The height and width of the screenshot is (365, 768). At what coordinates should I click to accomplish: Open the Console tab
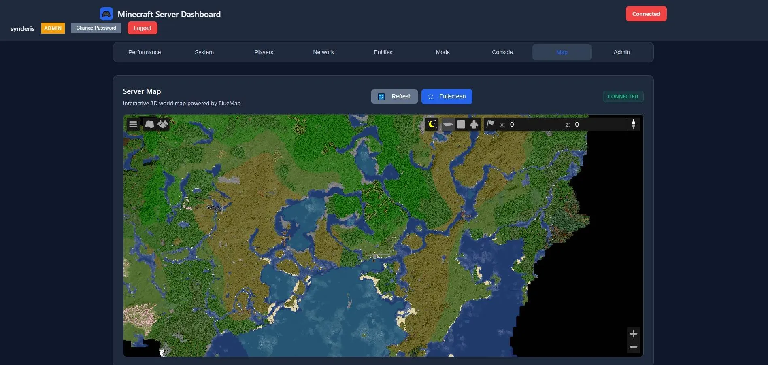[502, 52]
